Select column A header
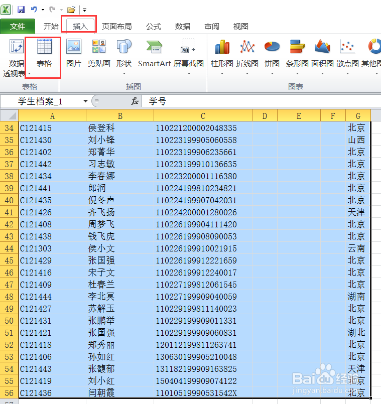 coord(52,116)
